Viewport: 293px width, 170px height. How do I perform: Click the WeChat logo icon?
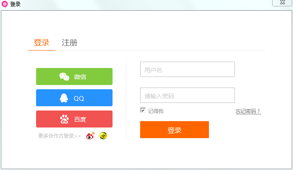[64, 76]
